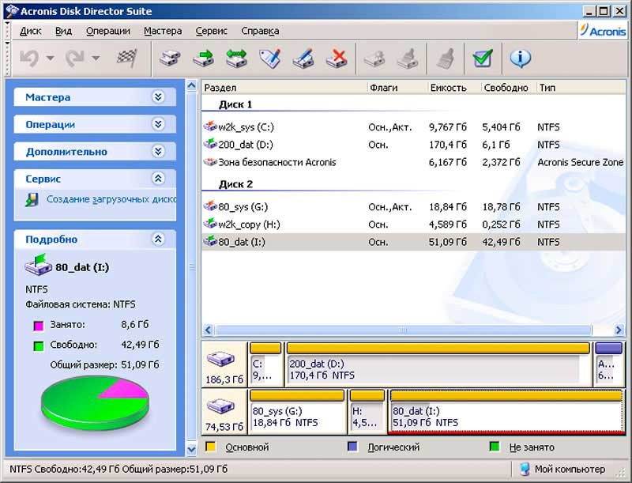Click the 80_sys (G:) partition icon
The height and width of the screenshot is (483, 632).
[210, 206]
